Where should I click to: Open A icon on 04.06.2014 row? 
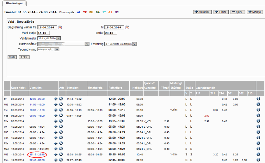pos(61,104)
